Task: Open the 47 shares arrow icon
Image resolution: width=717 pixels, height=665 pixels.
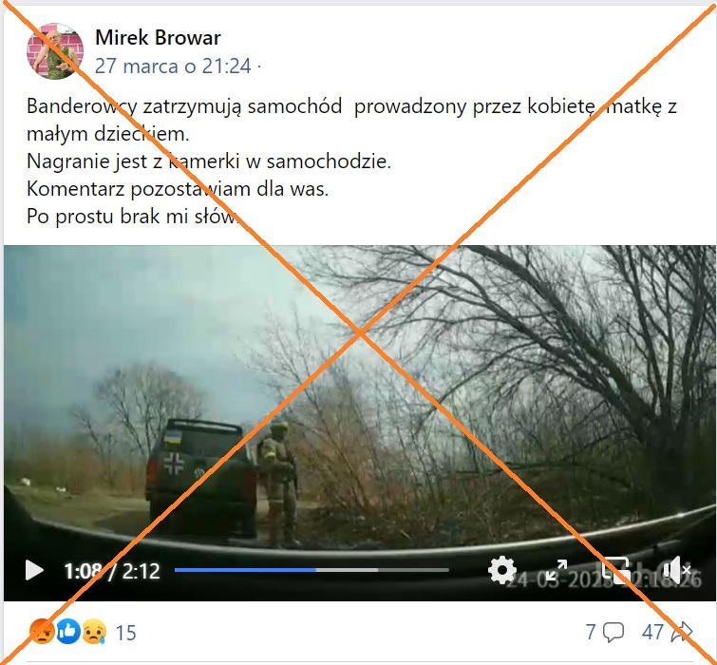Action: click(681, 633)
